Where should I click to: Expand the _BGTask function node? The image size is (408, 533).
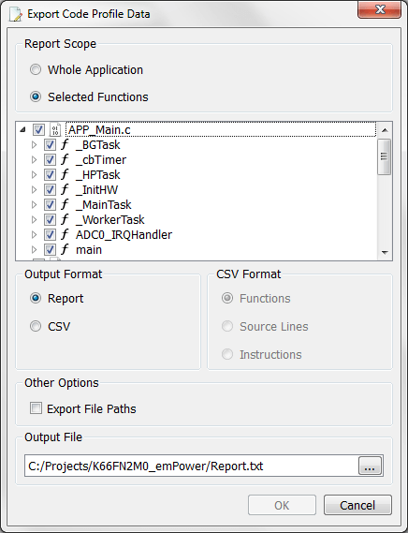(34, 145)
